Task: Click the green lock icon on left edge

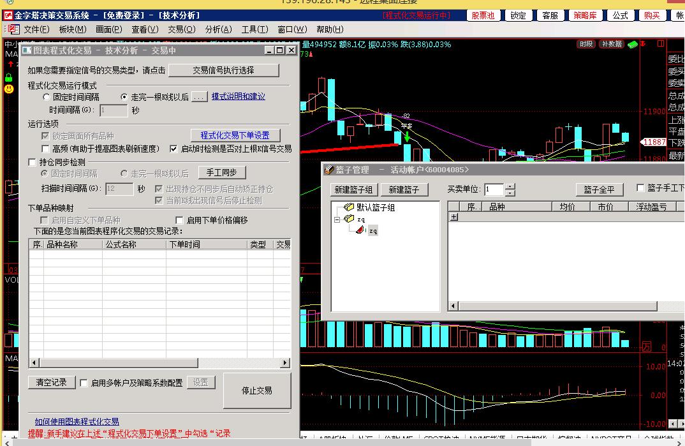Action: (x=8, y=78)
